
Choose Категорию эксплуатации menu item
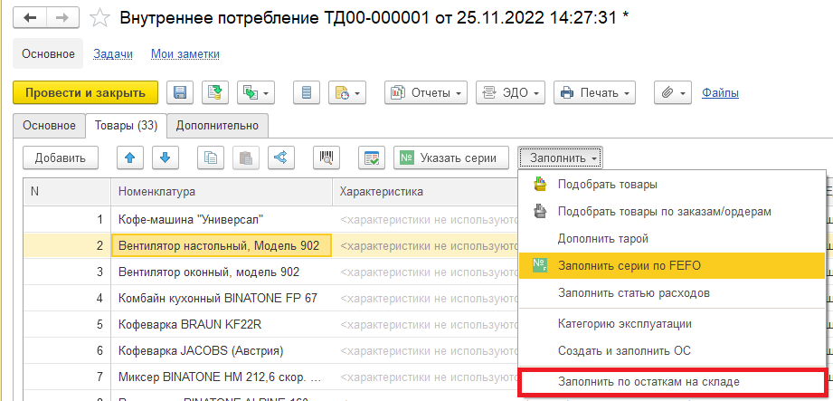click(671, 323)
